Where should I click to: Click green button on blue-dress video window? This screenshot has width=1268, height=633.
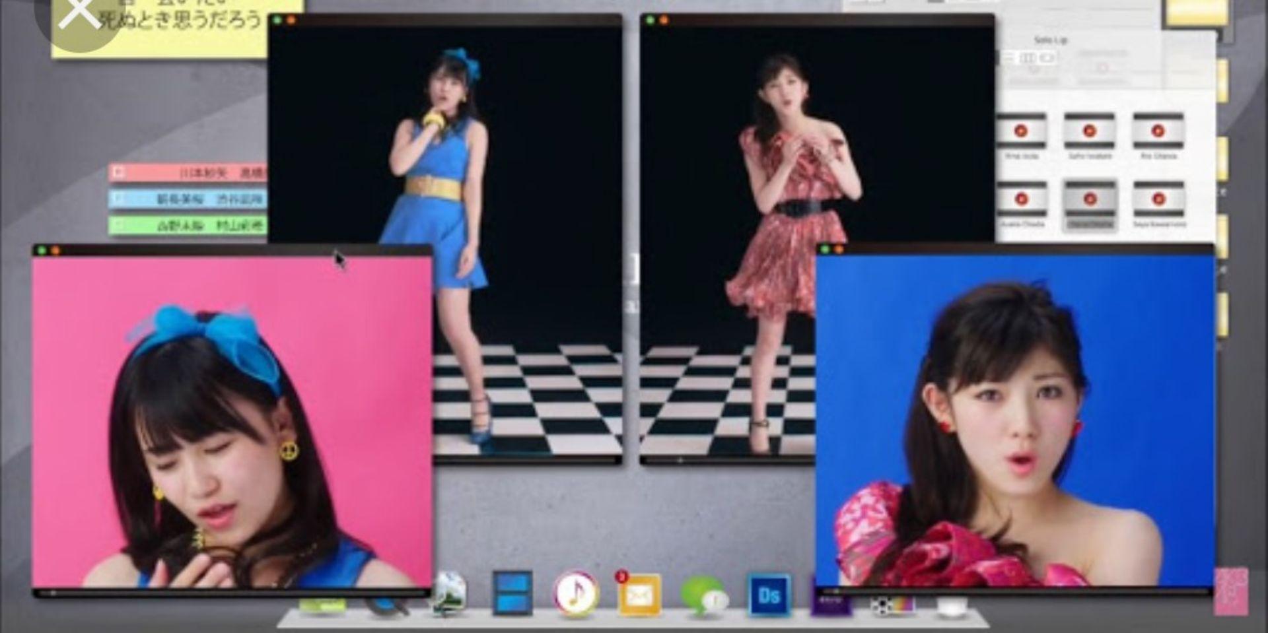pos(277,20)
